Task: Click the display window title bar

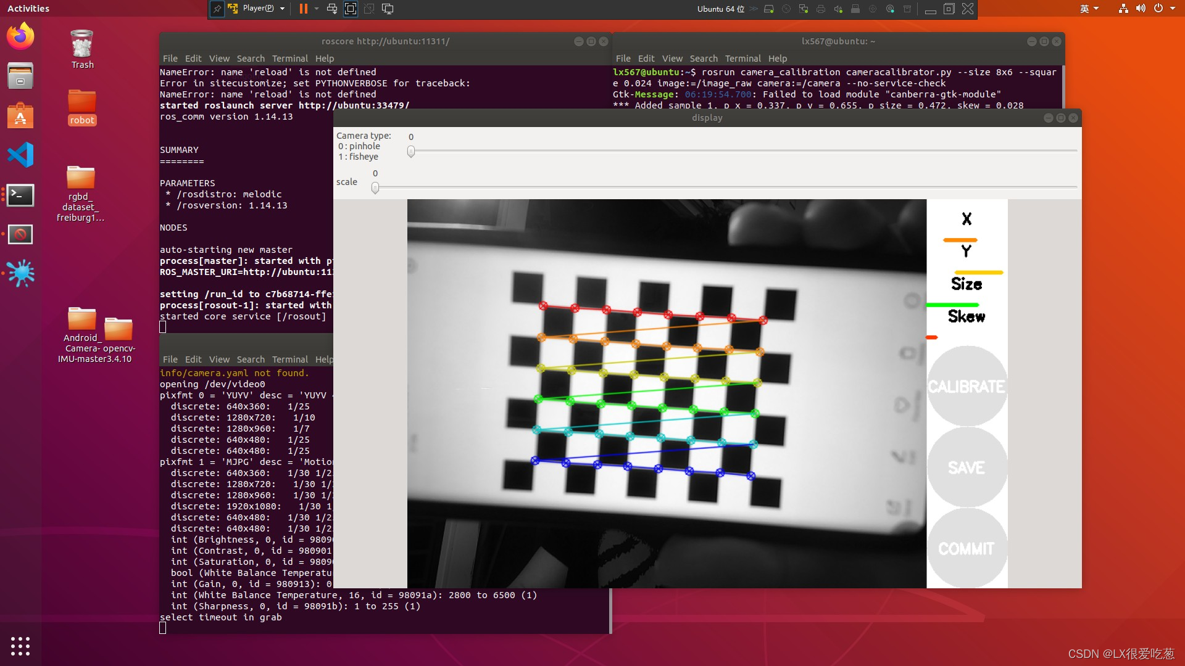Action: [x=707, y=118]
